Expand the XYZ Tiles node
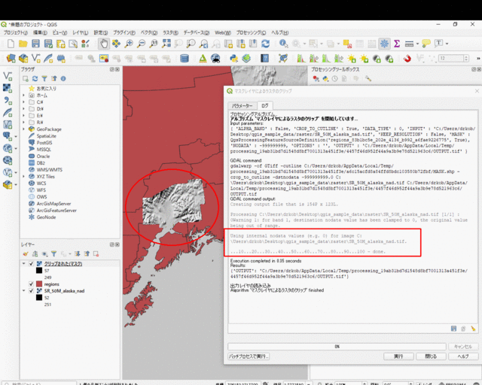This screenshot has width=482, height=385. click(23, 176)
